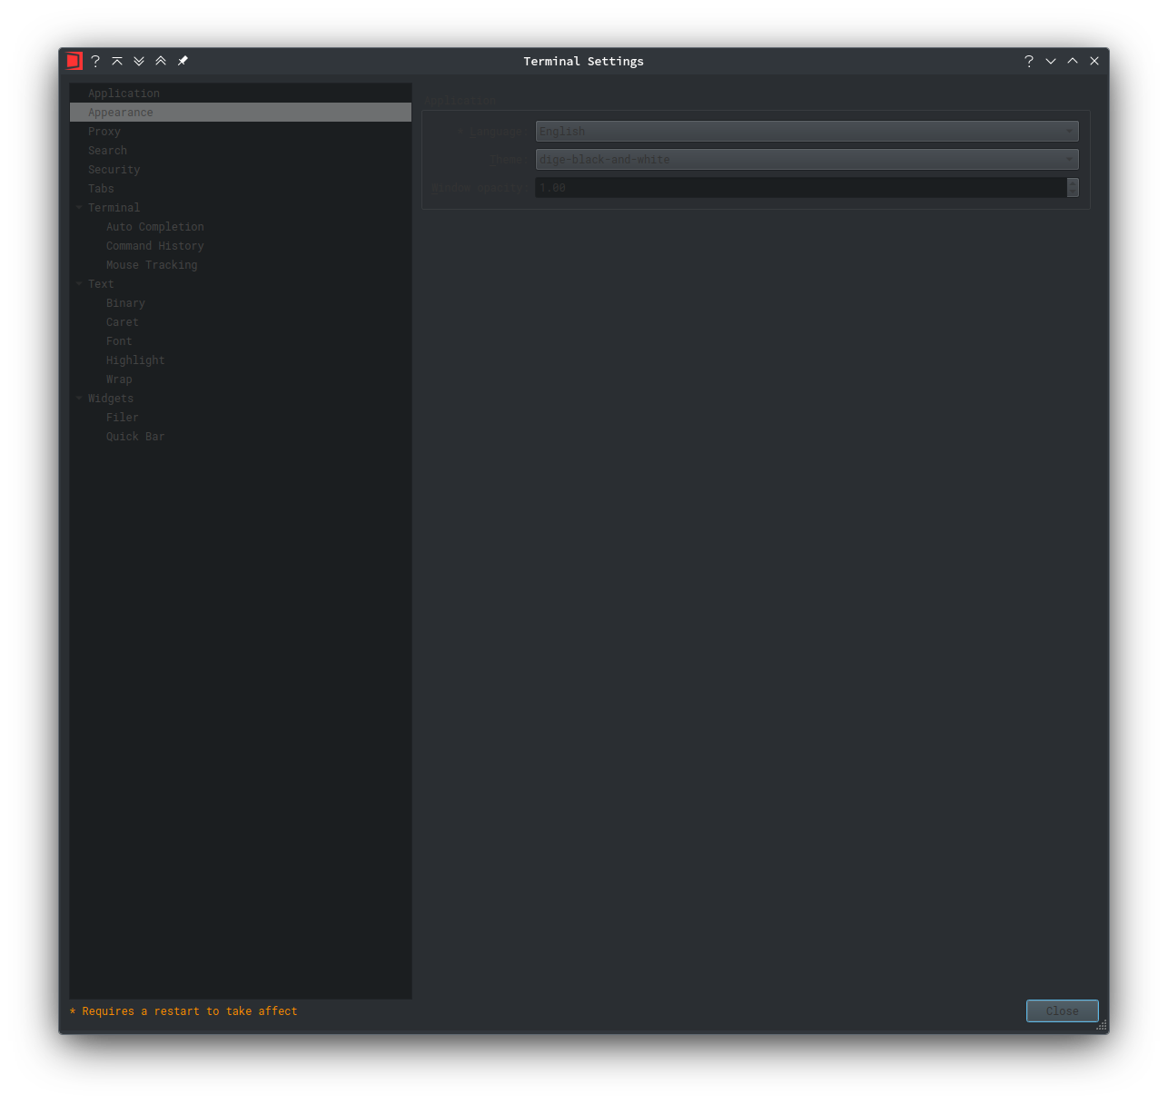Select the Proxy settings category
The height and width of the screenshot is (1104, 1168).
[x=104, y=131]
